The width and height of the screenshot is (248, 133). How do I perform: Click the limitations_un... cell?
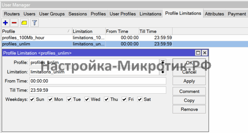coord(89,44)
